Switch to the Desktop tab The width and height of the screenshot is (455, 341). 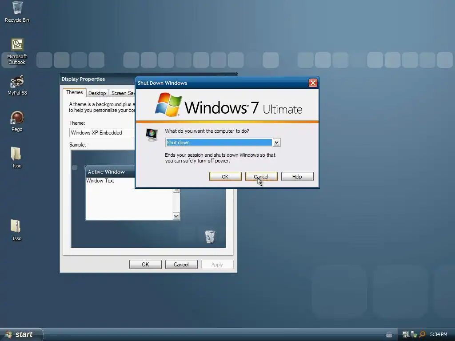(97, 93)
